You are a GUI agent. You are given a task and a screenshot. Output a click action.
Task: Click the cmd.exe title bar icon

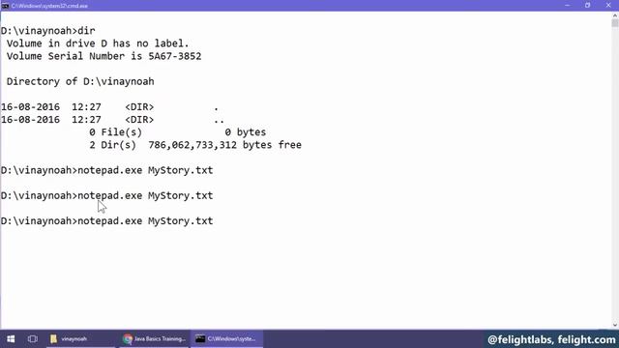(x=5, y=6)
